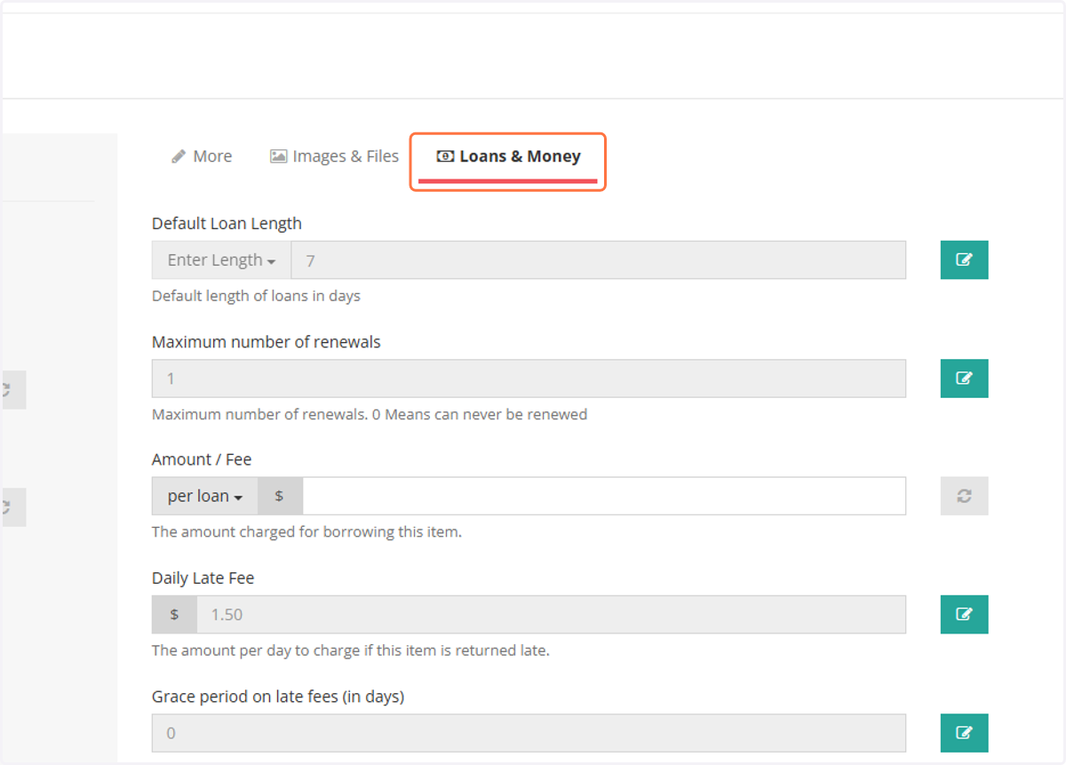
Task: Click the Maximum number of renewals field
Action: [x=529, y=379]
